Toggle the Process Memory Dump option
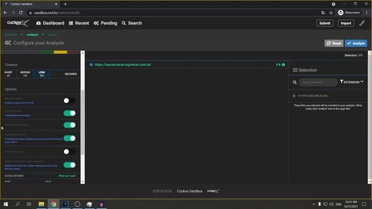 pos(69,125)
